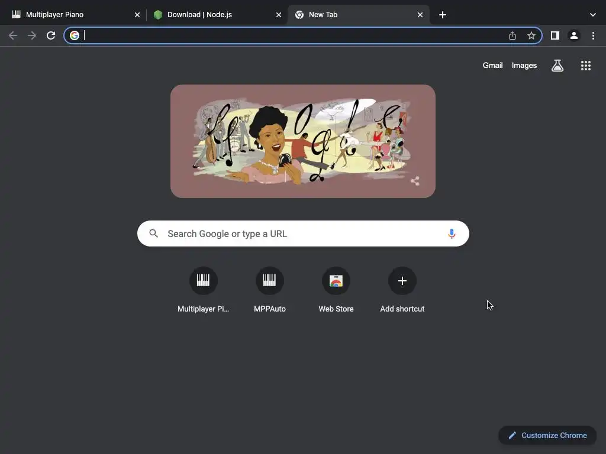Screen dimensions: 606x454
Task: Close the Multiplayer Piano tab
Action: [x=137, y=15]
